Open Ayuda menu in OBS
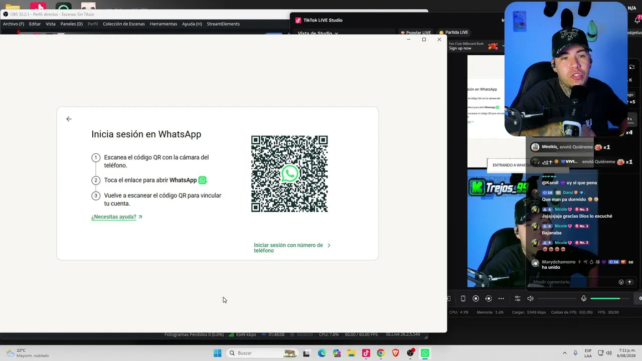This screenshot has height=361, width=642. pyautogui.click(x=192, y=24)
